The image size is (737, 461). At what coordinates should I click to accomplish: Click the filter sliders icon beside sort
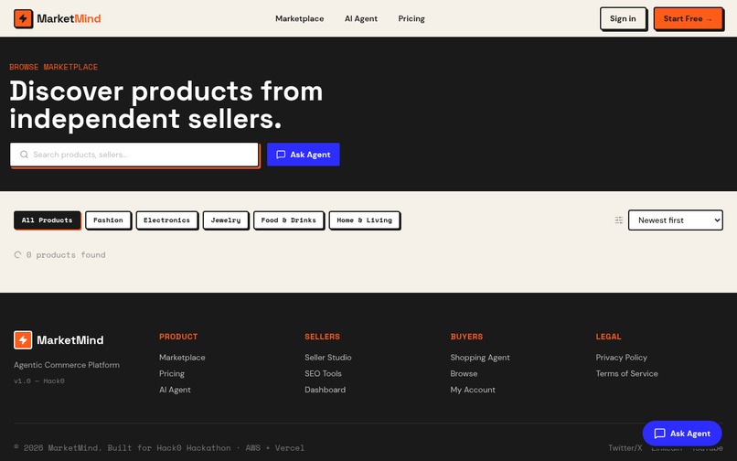pos(619,220)
